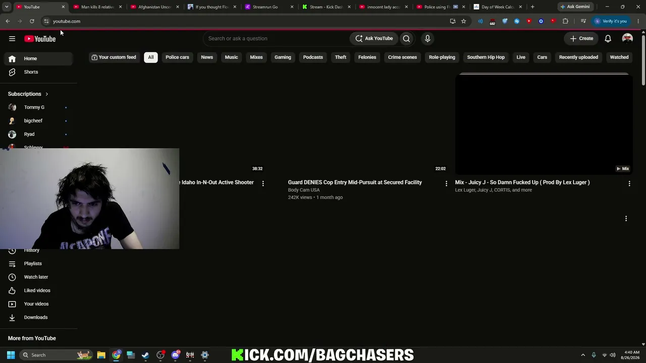Viewport: 646px width, 363px height.
Task: Open Chrome media controls icon
Action: pos(583,21)
